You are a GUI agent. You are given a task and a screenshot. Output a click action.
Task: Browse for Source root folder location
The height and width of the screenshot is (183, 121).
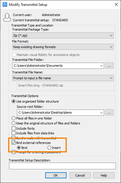tap(109, 112)
